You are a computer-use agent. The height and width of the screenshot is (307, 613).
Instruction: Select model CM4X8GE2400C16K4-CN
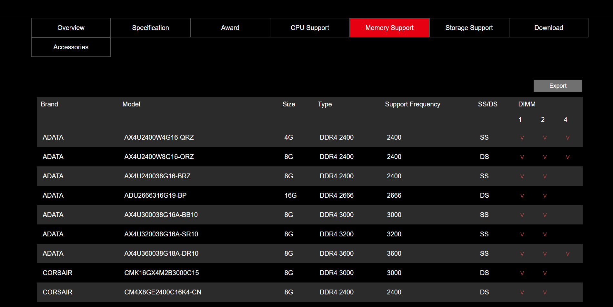tap(163, 292)
